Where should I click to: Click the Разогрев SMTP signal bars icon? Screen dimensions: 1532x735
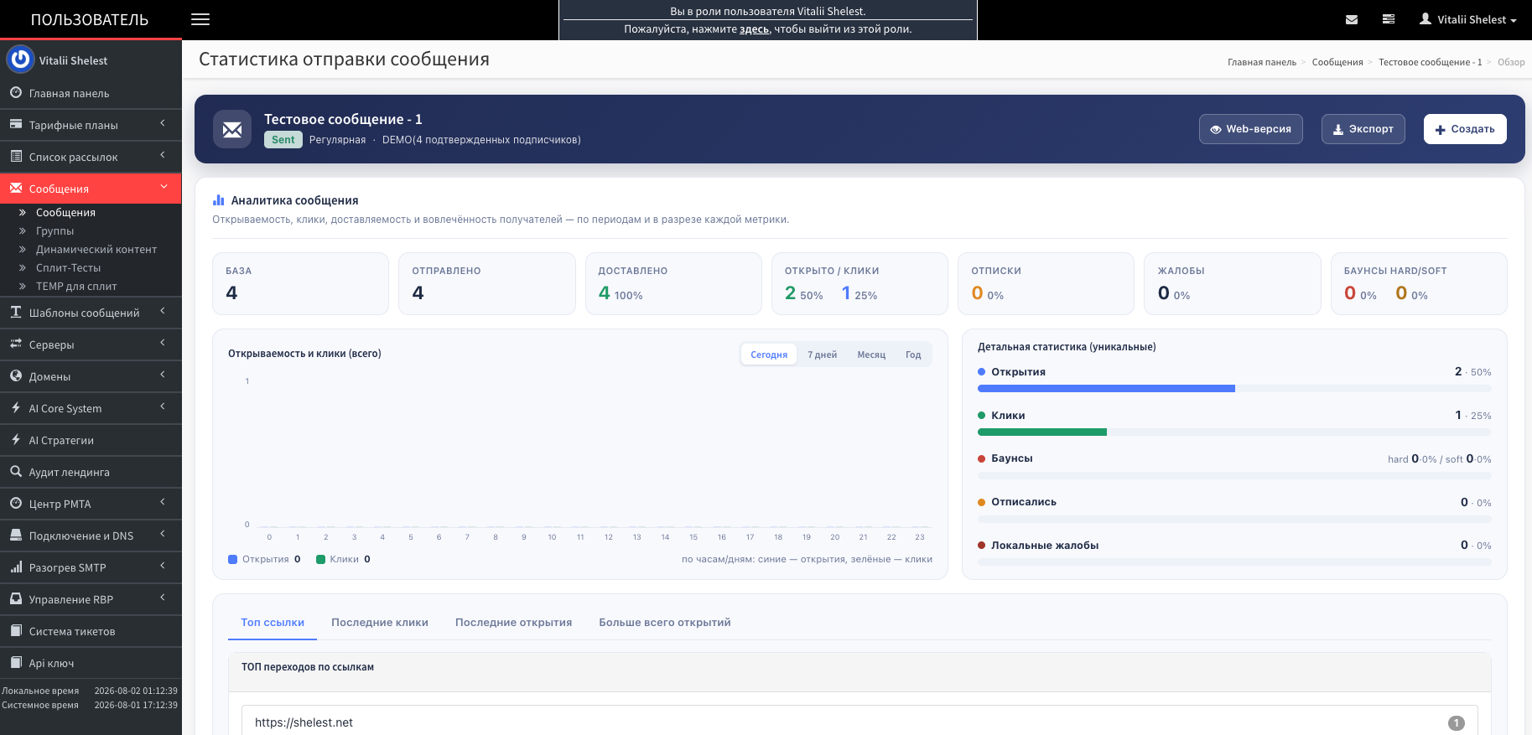(16, 567)
